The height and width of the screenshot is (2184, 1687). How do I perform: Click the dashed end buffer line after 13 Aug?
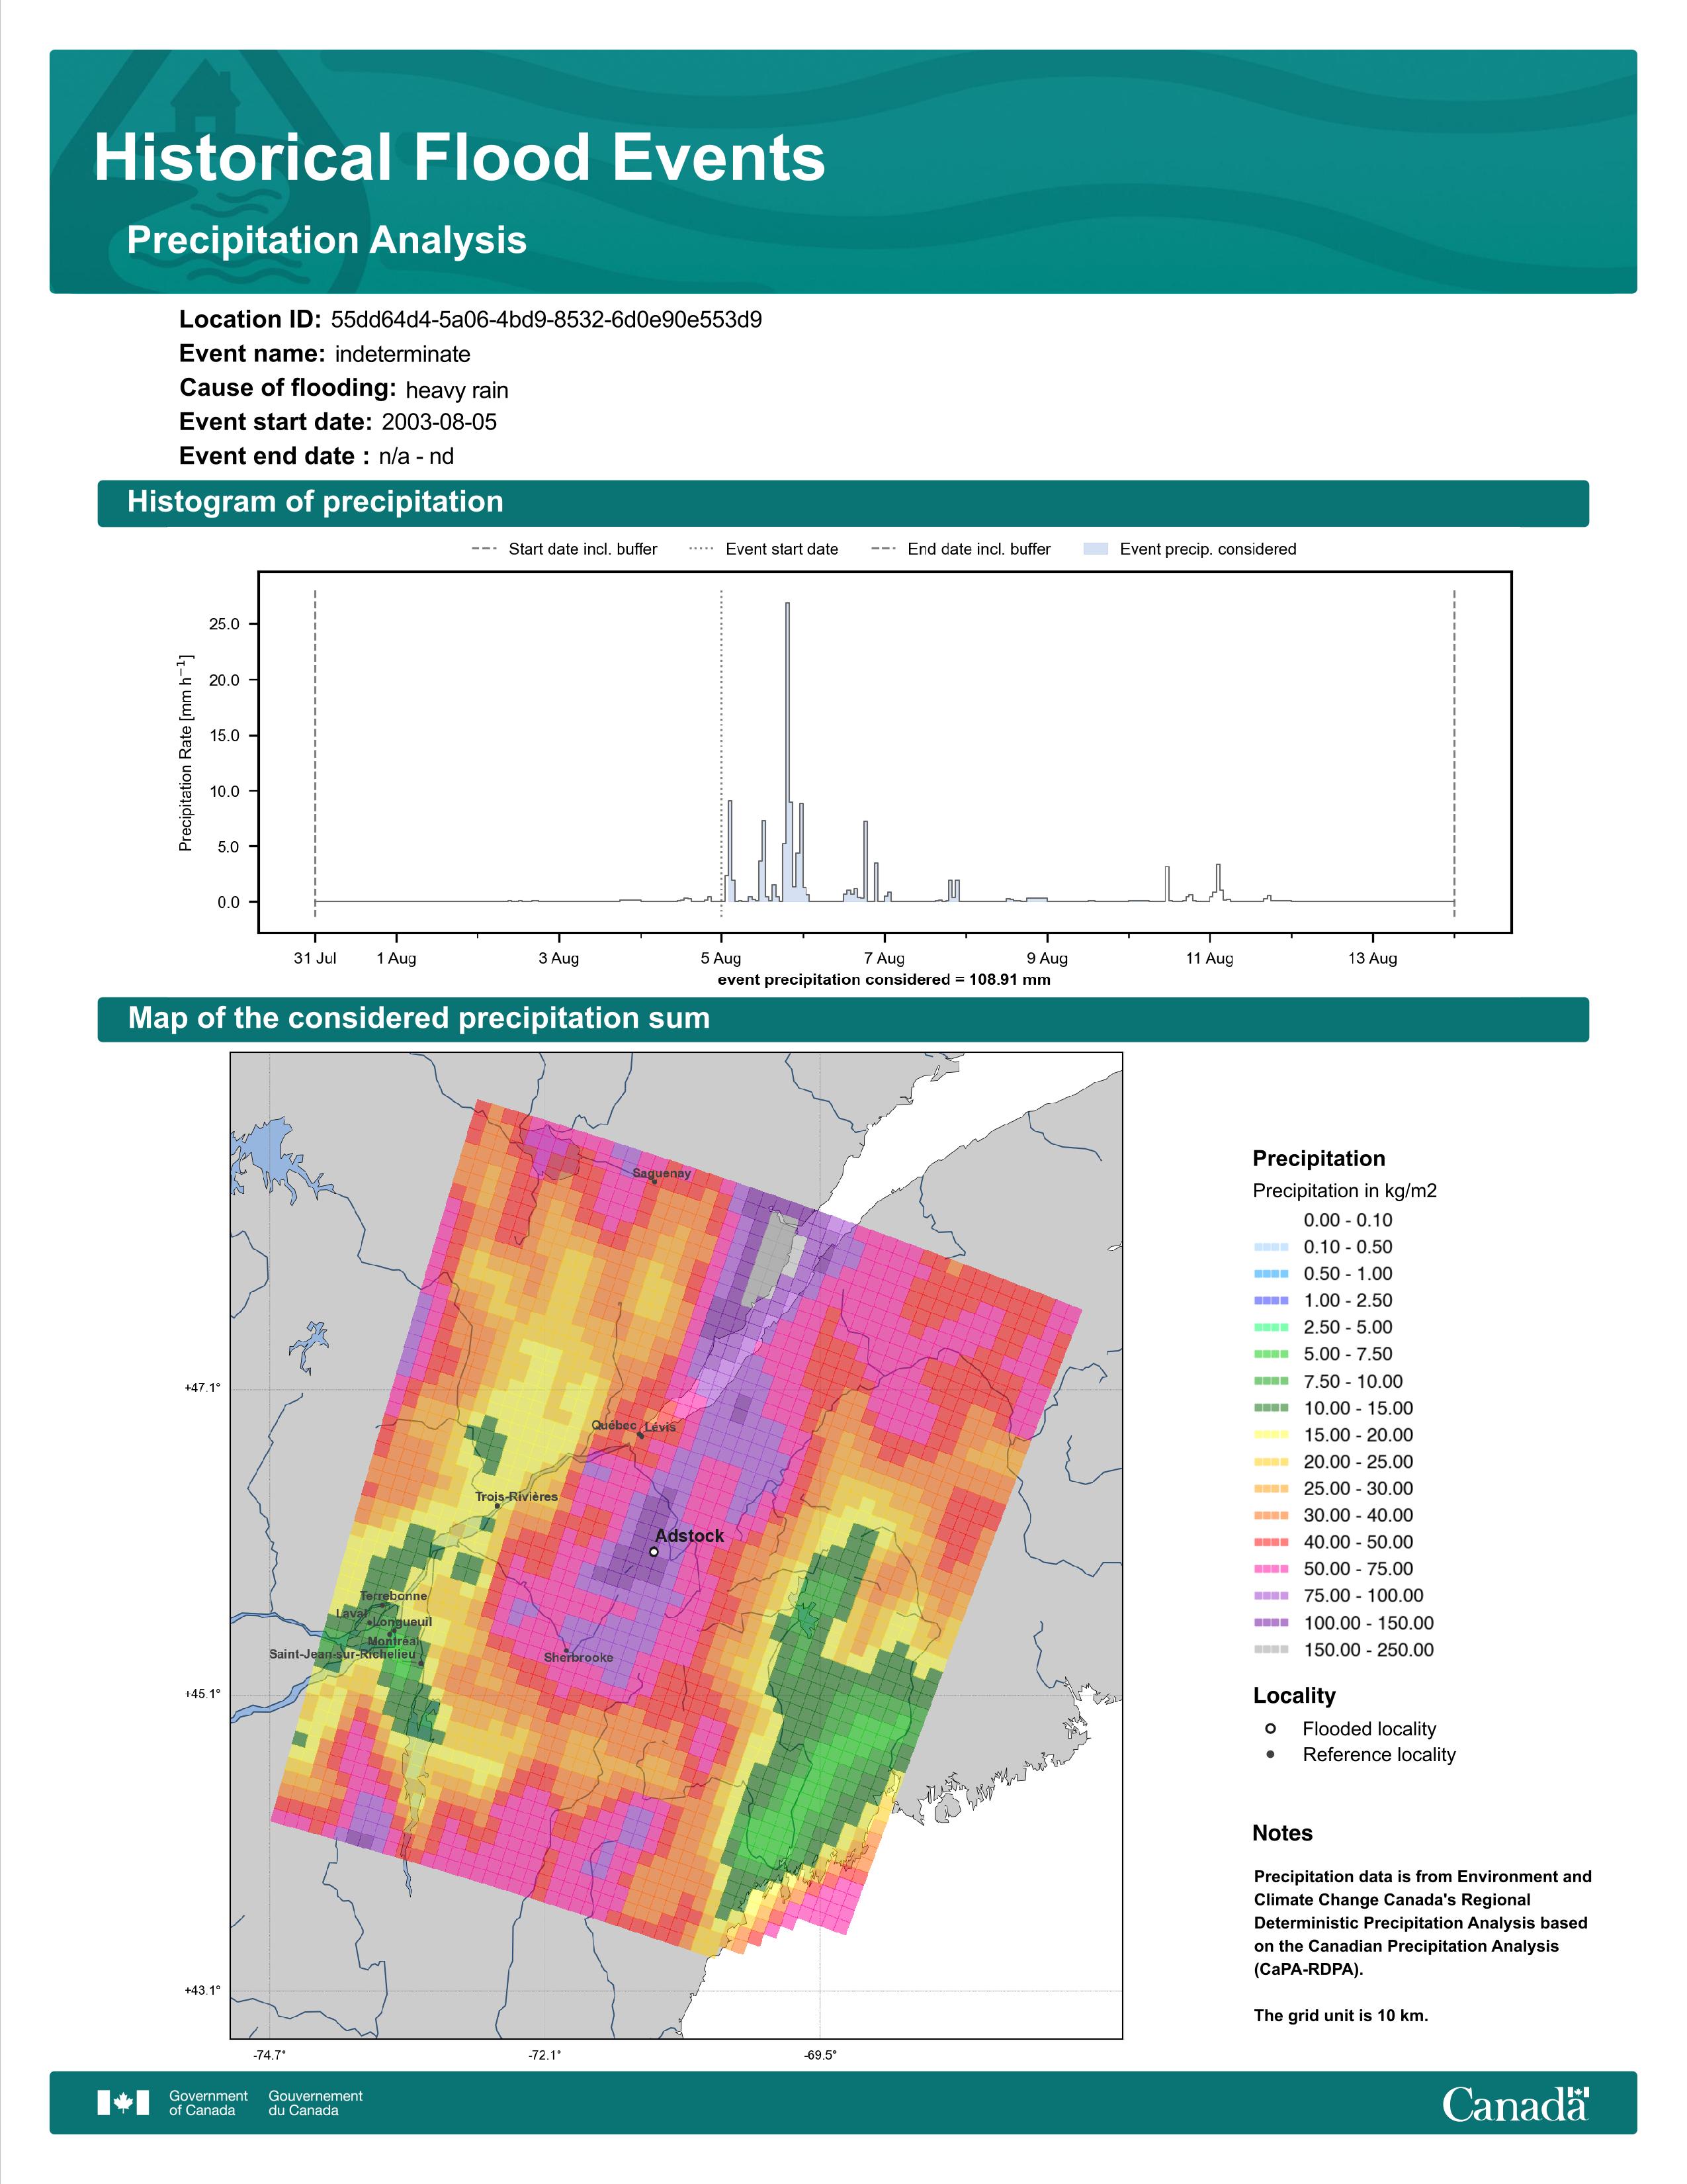(x=1454, y=753)
